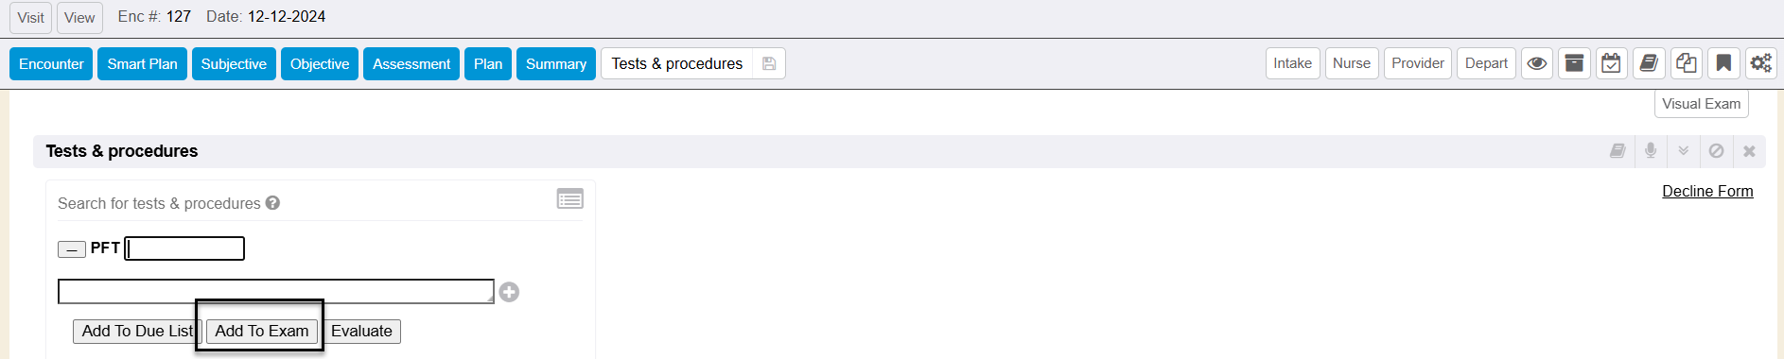Collapse section using the double chevron icon

(x=1684, y=151)
